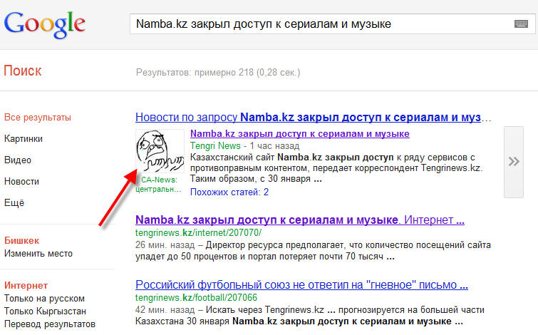Open the Российский футбольный союз result link
538x335 pixels.
[x=301, y=285]
